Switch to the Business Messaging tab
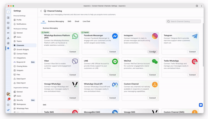Screen dimensions: 208x119 pyautogui.click(x=56, y=21)
